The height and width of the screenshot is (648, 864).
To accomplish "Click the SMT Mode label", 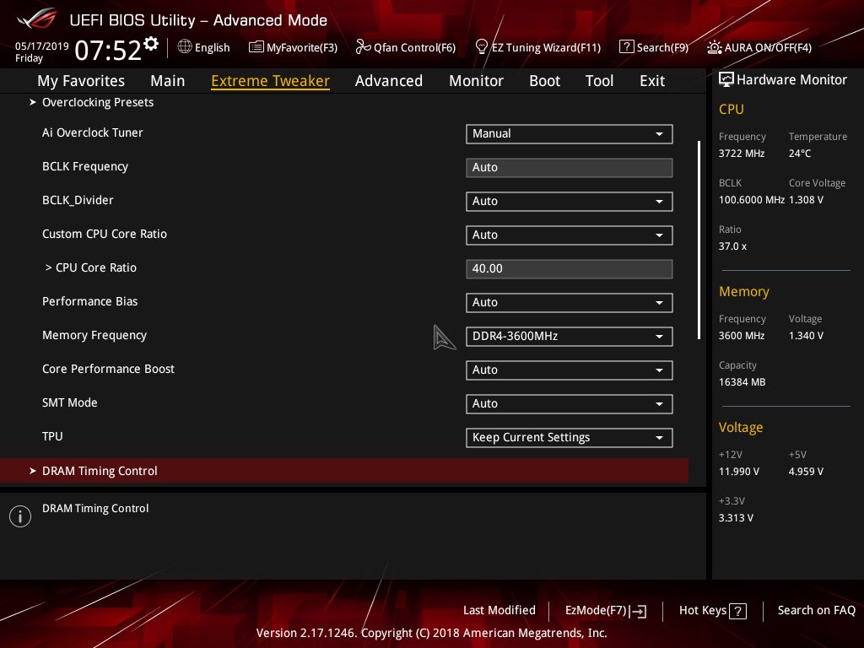I will [69, 402].
